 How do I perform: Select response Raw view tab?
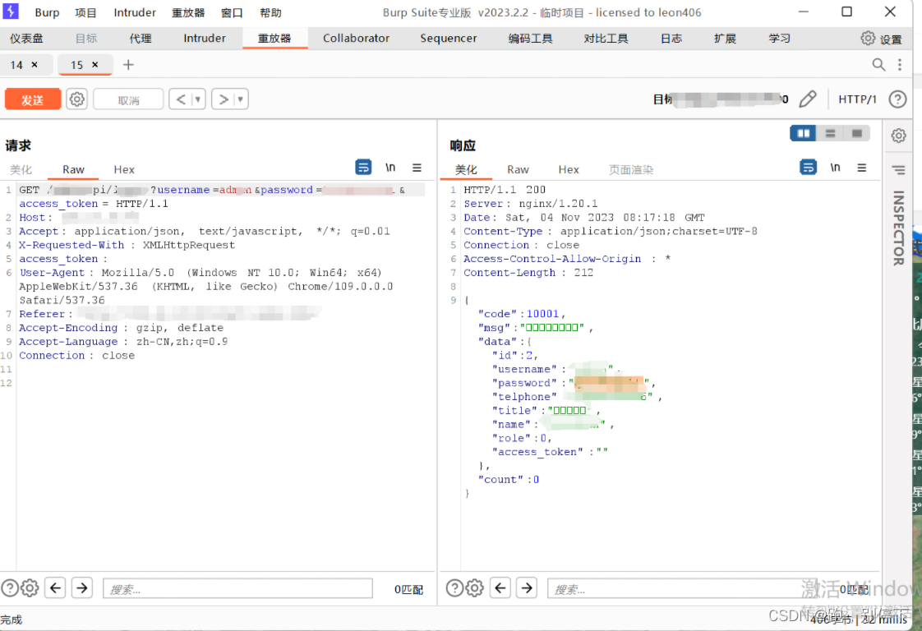click(518, 169)
